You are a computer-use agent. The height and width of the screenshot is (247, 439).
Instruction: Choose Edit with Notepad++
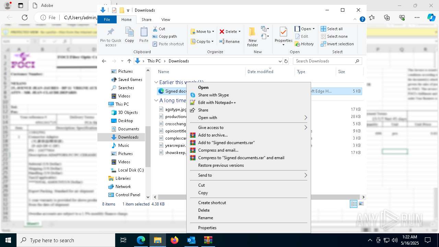[x=249, y=103]
